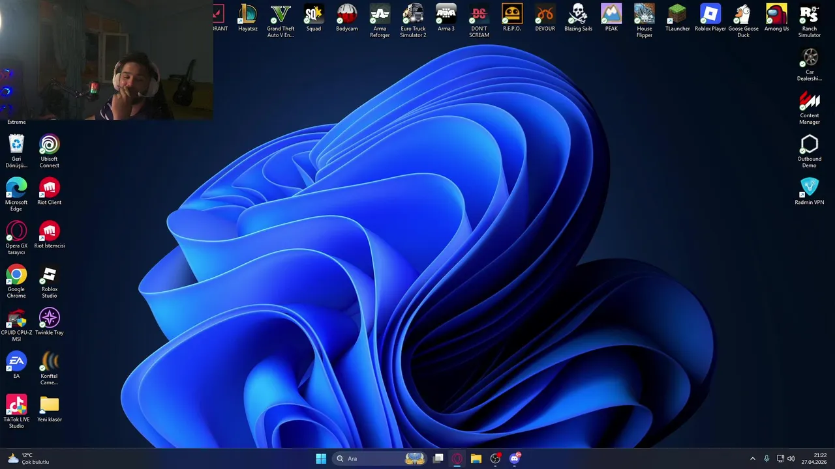
Task: Select the Radmin VPN shortcut
Action: (x=809, y=192)
